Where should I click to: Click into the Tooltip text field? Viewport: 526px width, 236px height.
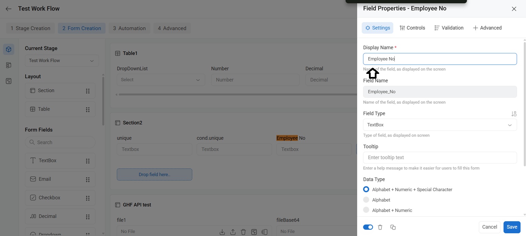pos(440,158)
